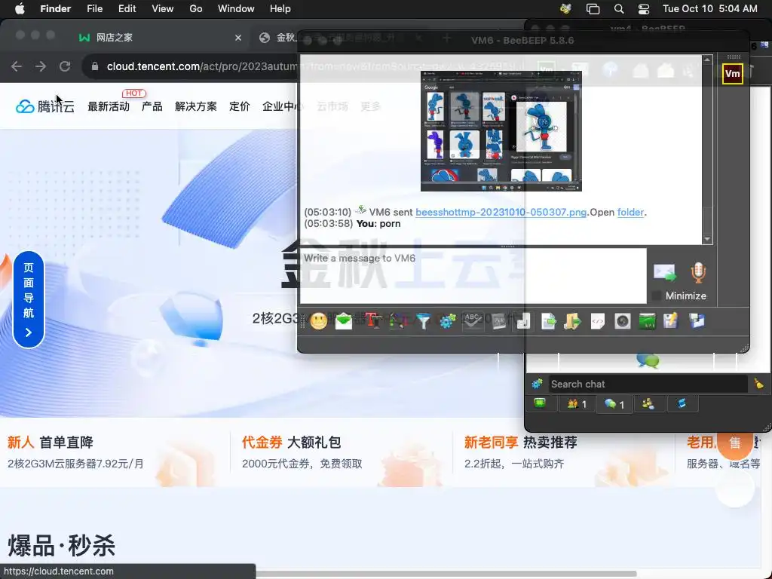This screenshot has height=579, width=772.
Task: Click the 代金券 大额礼包 promo card
Action: point(340,452)
